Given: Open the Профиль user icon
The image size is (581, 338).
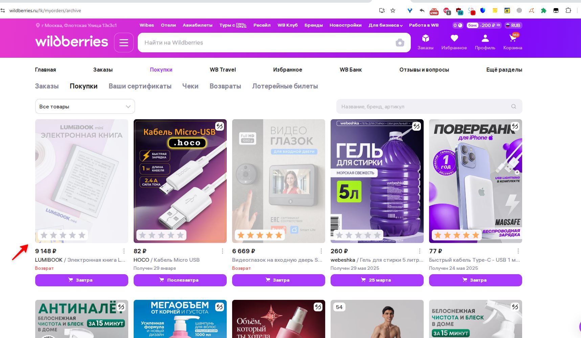Looking at the screenshot, I should (x=485, y=42).
